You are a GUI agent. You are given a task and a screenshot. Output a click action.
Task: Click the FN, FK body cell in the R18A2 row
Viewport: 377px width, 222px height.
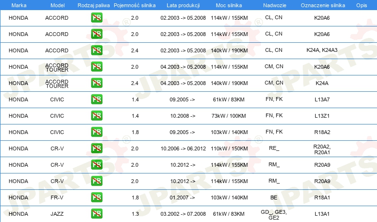pos(274,132)
